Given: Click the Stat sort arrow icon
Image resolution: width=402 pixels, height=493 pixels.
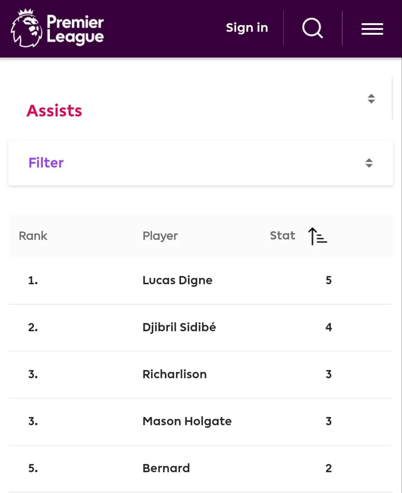Looking at the screenshot, I should 317,236.
